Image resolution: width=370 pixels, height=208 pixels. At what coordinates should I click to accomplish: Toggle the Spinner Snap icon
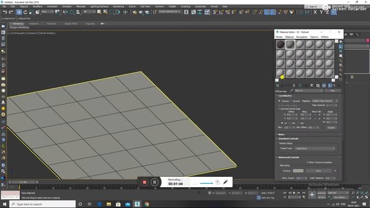pos(234,12)
